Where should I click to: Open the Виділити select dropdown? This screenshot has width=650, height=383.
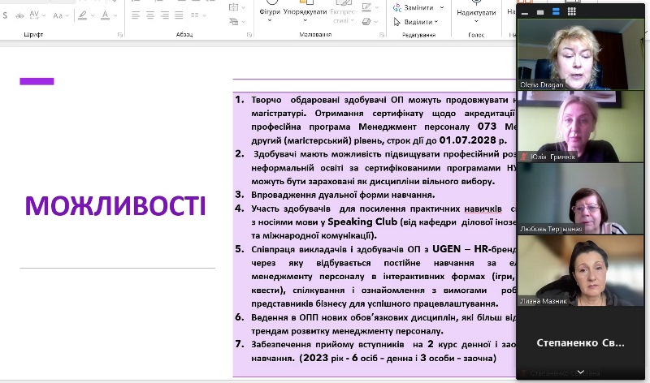[x=422, y=22]
